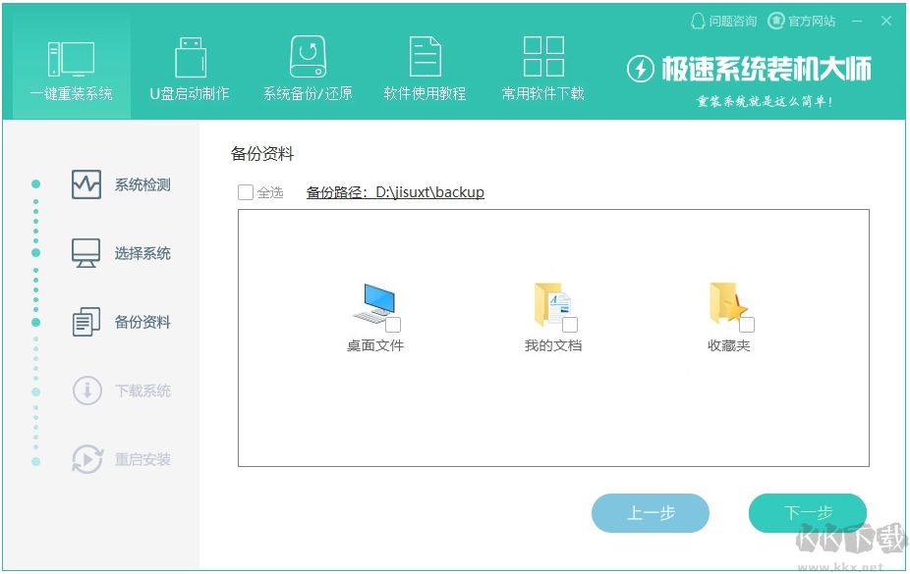This screenshot has height=574, width=910.
Task: Click 选择系统 monitor icon in sidebar
Action: pyautogui.click(x=86, y=253)
